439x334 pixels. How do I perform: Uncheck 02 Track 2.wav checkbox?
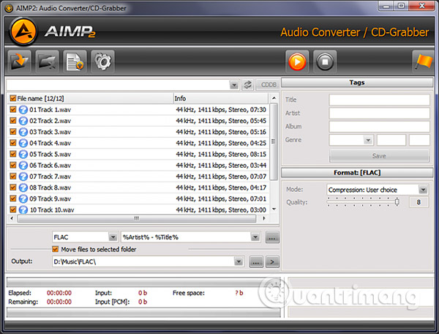13,120
